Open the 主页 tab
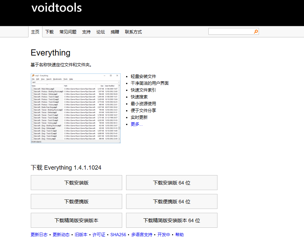 click(35, 32)
